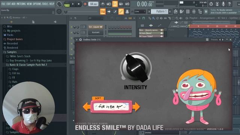
Task: Toggle the overdub recording icon
Action: point(121,4)
